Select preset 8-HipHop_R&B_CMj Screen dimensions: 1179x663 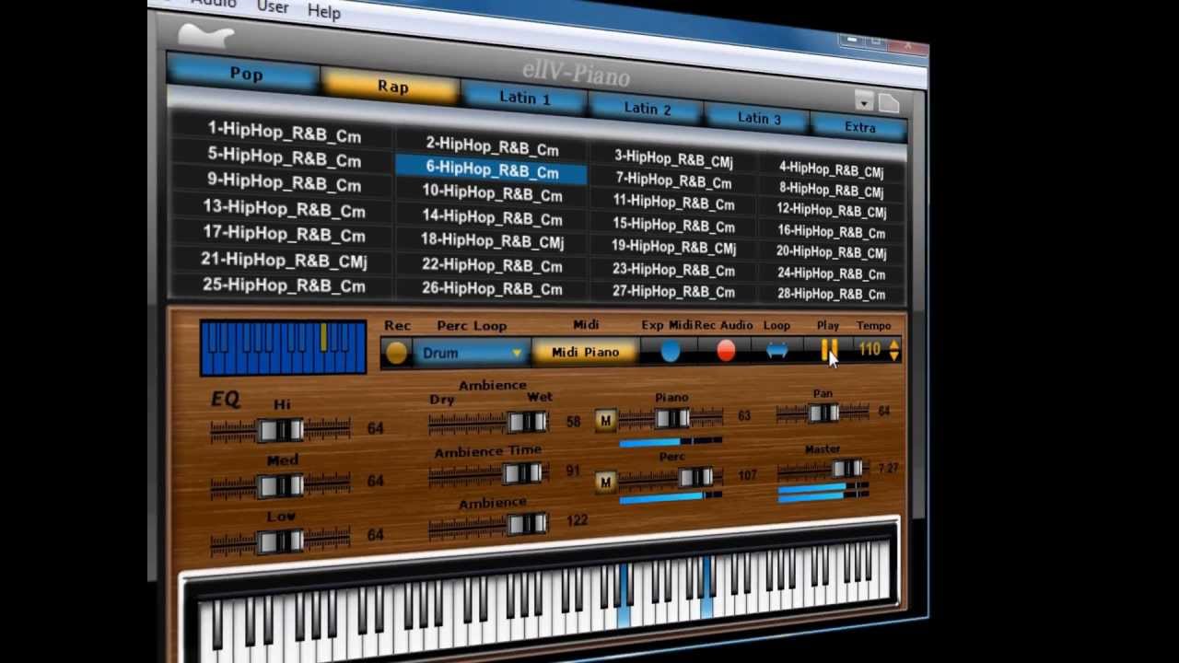click(831, 190)
